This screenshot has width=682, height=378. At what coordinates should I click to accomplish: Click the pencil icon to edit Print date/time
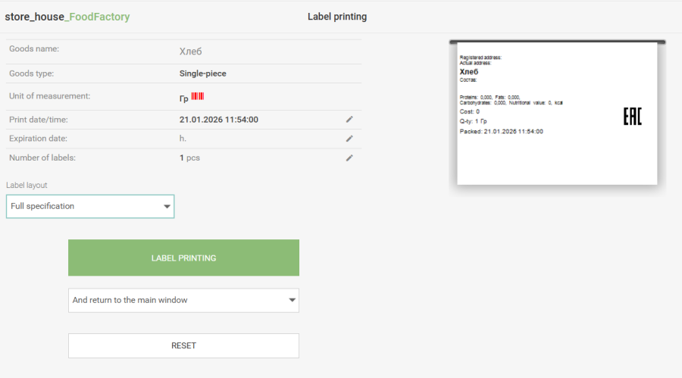[349, 120]
